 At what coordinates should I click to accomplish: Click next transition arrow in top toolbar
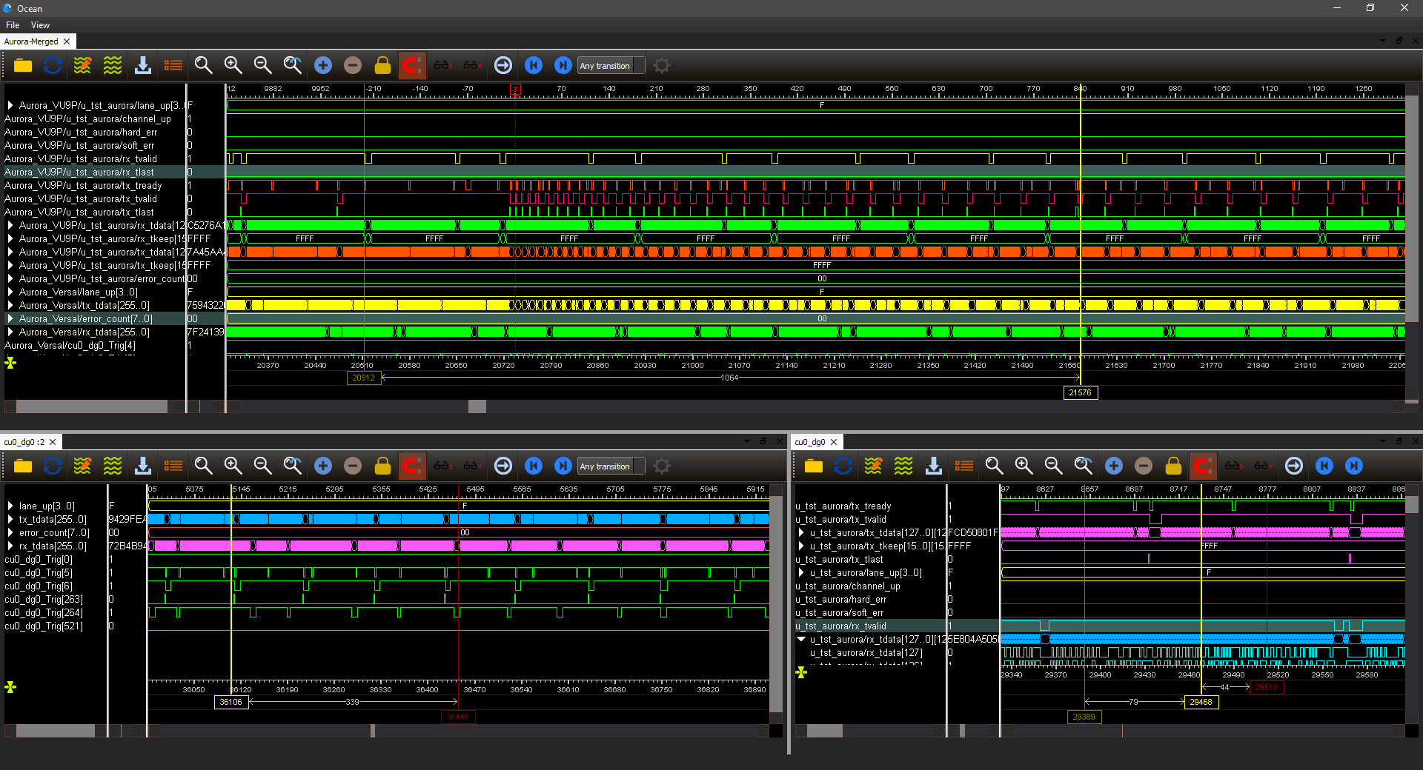coord(563,66)
